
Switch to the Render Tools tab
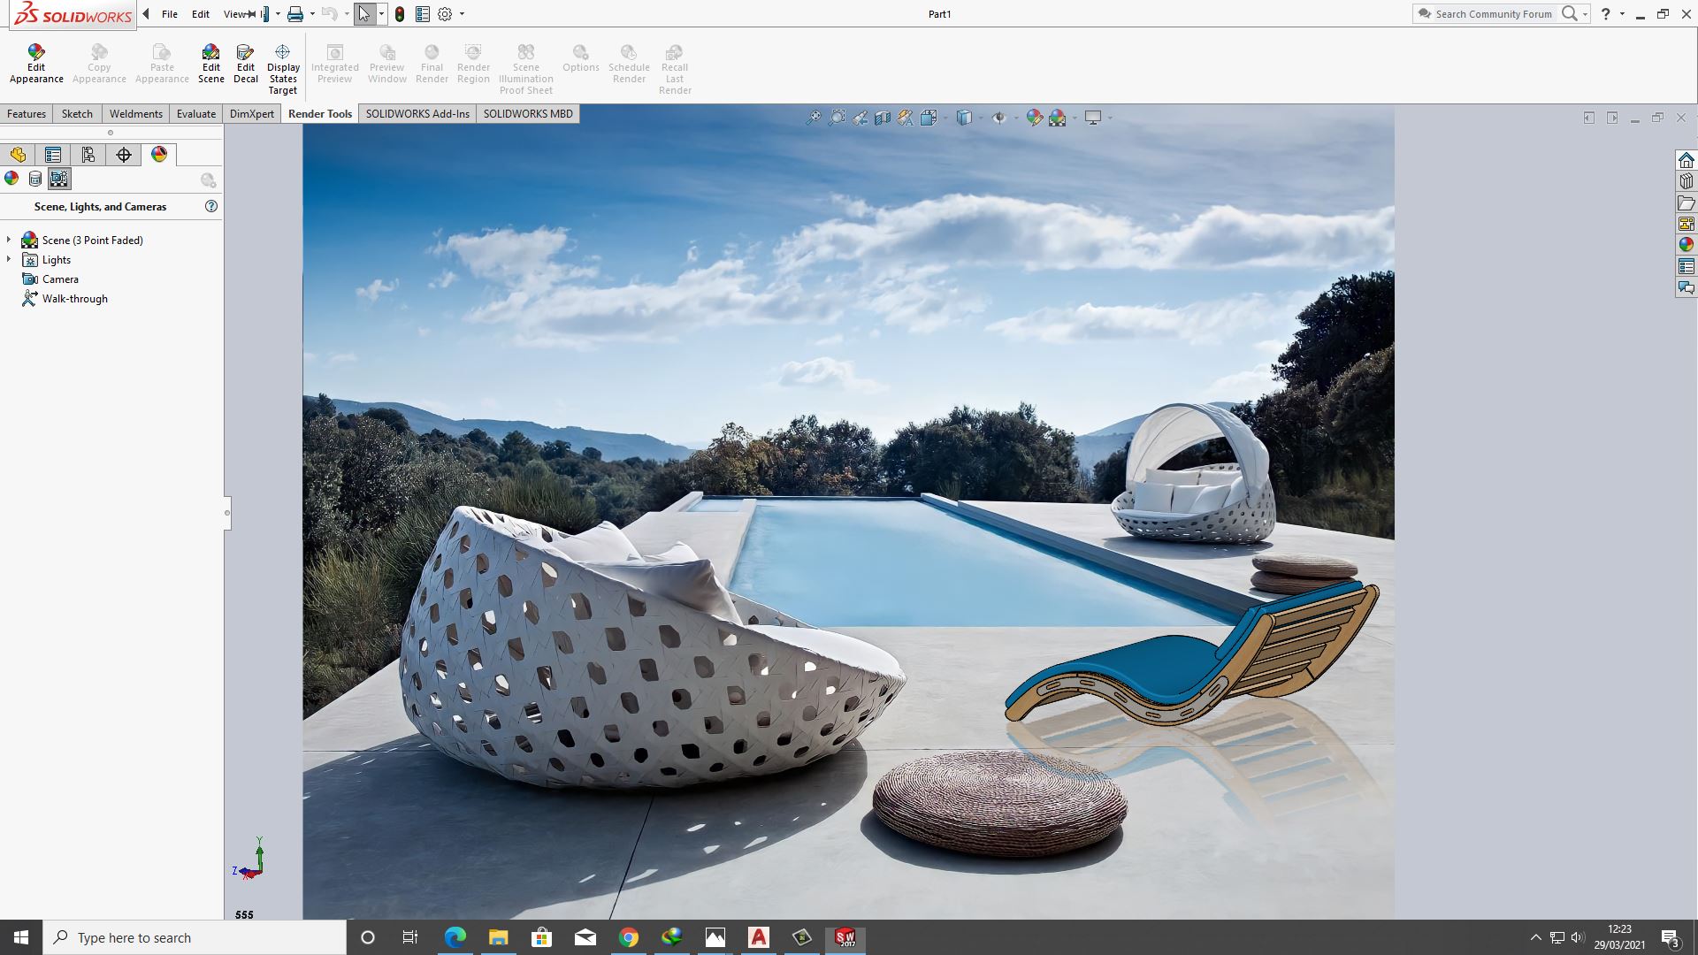point(319,113)
